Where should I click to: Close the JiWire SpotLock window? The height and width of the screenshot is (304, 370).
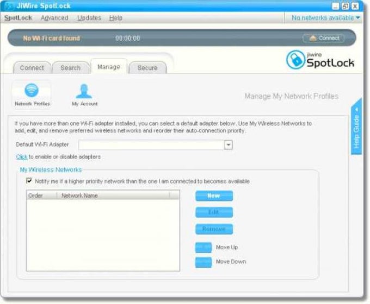355,6
